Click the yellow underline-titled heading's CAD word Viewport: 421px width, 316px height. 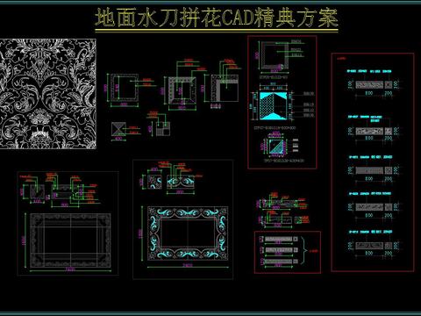pyautogui.click(x=238, y=18)
